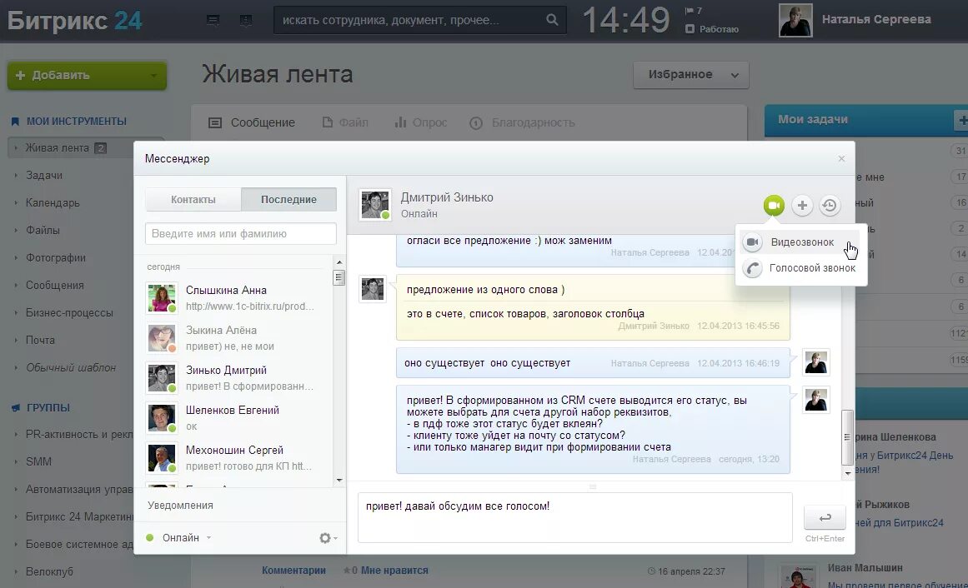Open Задачи in sidebar
Image resolution: width=968 pixels, height=588 pixels.
[44, 175]
